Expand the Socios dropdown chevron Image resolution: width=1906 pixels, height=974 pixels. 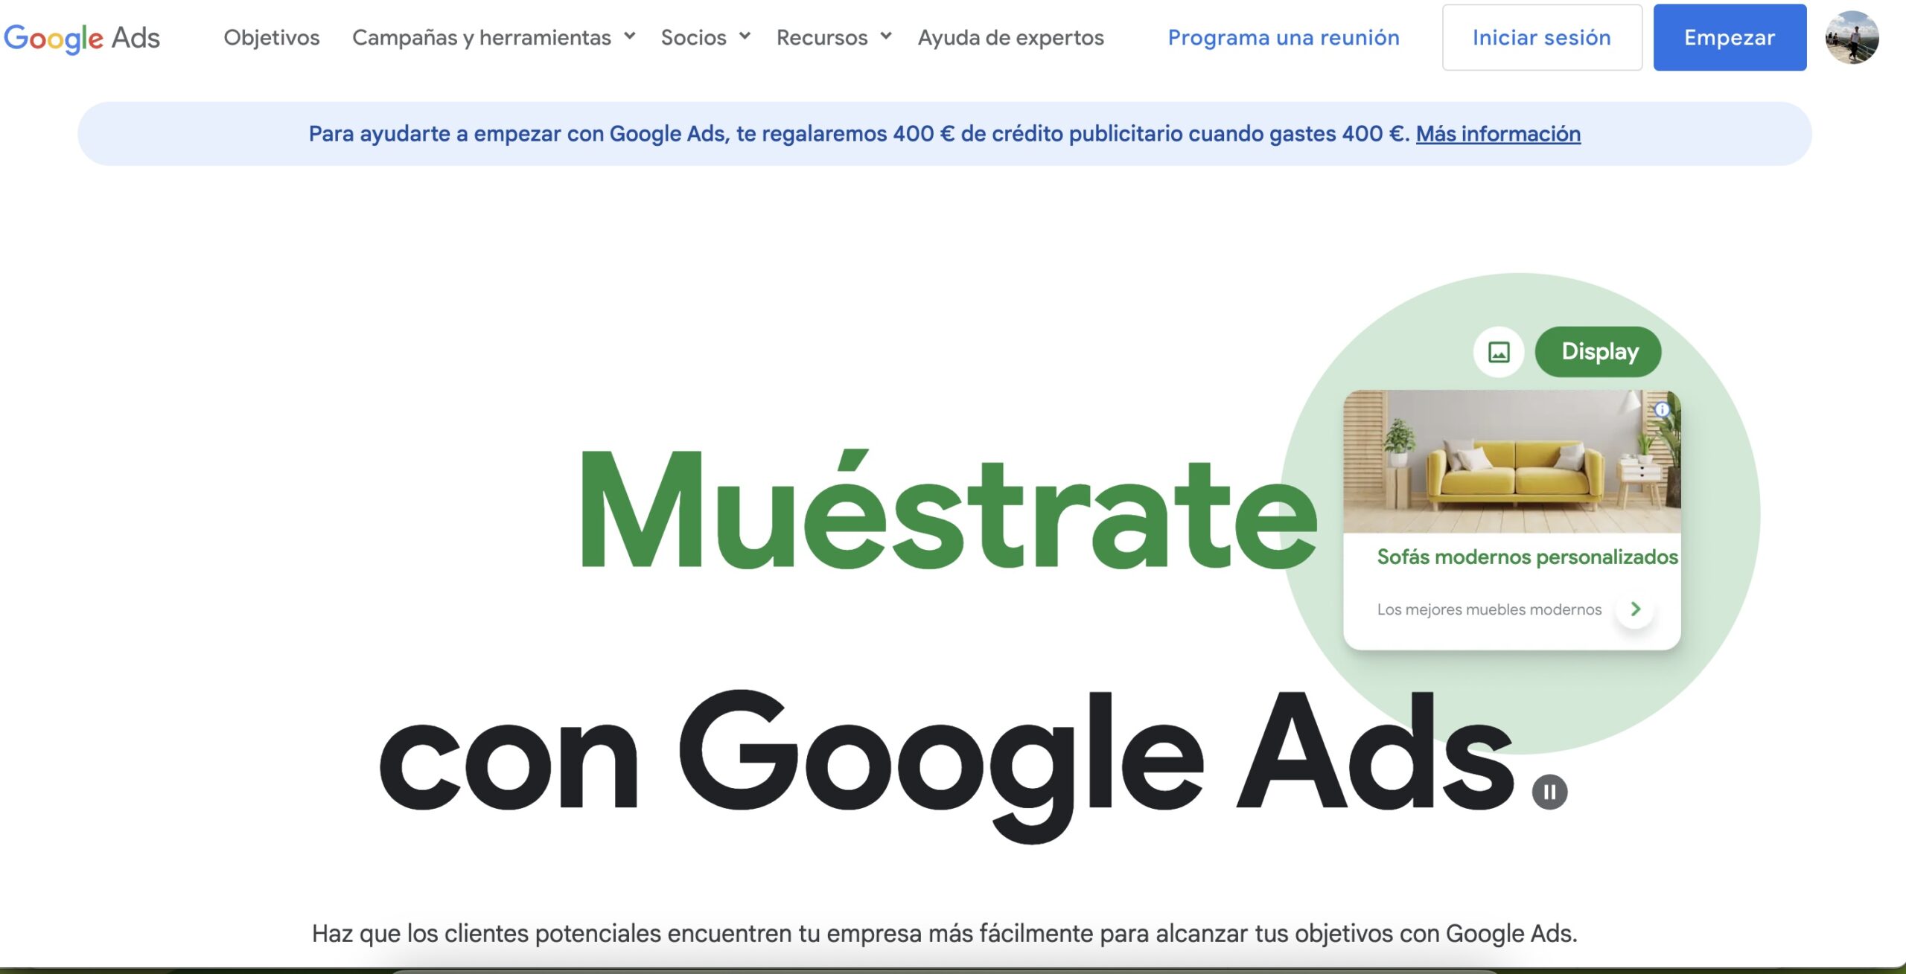(745, 36)
